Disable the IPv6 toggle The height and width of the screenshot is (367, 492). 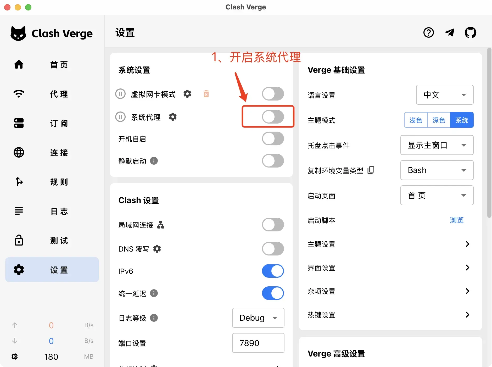click(273, 271)
